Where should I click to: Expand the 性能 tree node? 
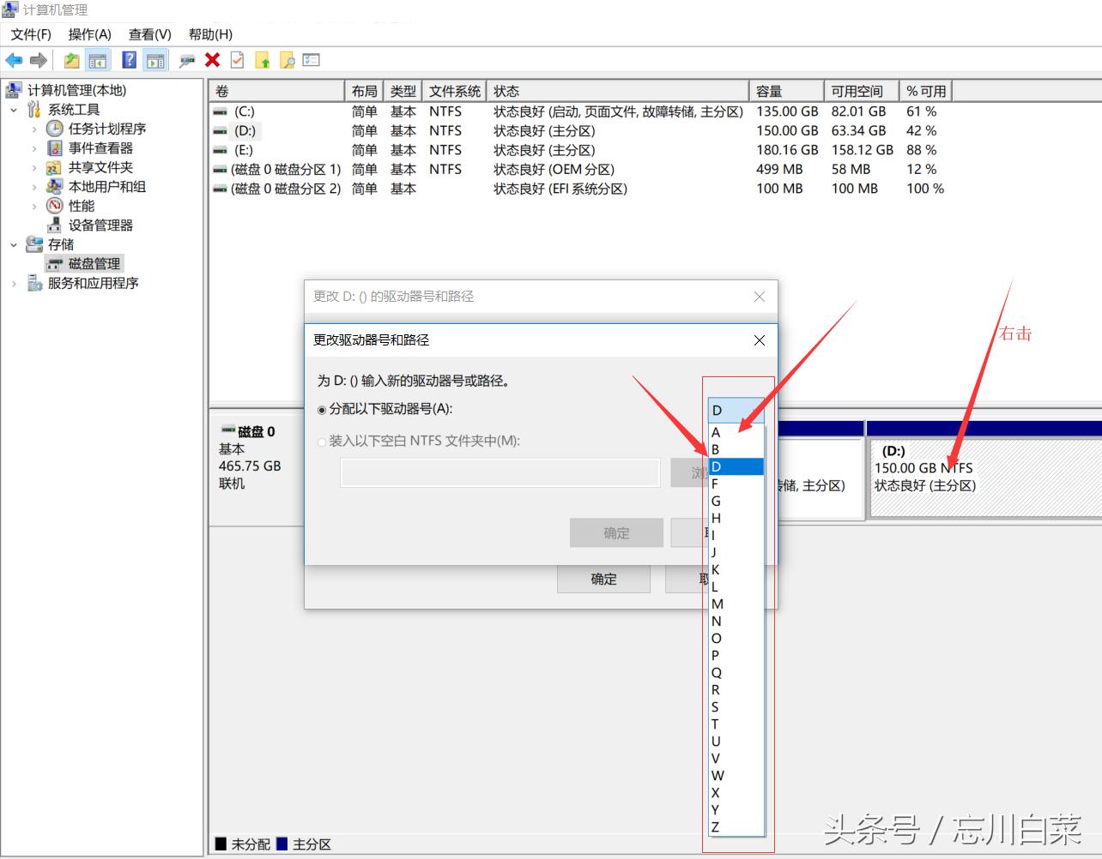point(34,206)
